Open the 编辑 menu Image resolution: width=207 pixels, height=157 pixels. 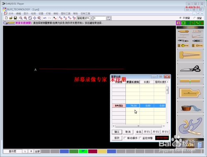(18, 13)
